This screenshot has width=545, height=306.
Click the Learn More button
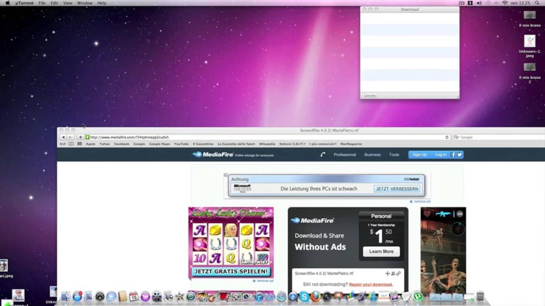click(381, 252)
